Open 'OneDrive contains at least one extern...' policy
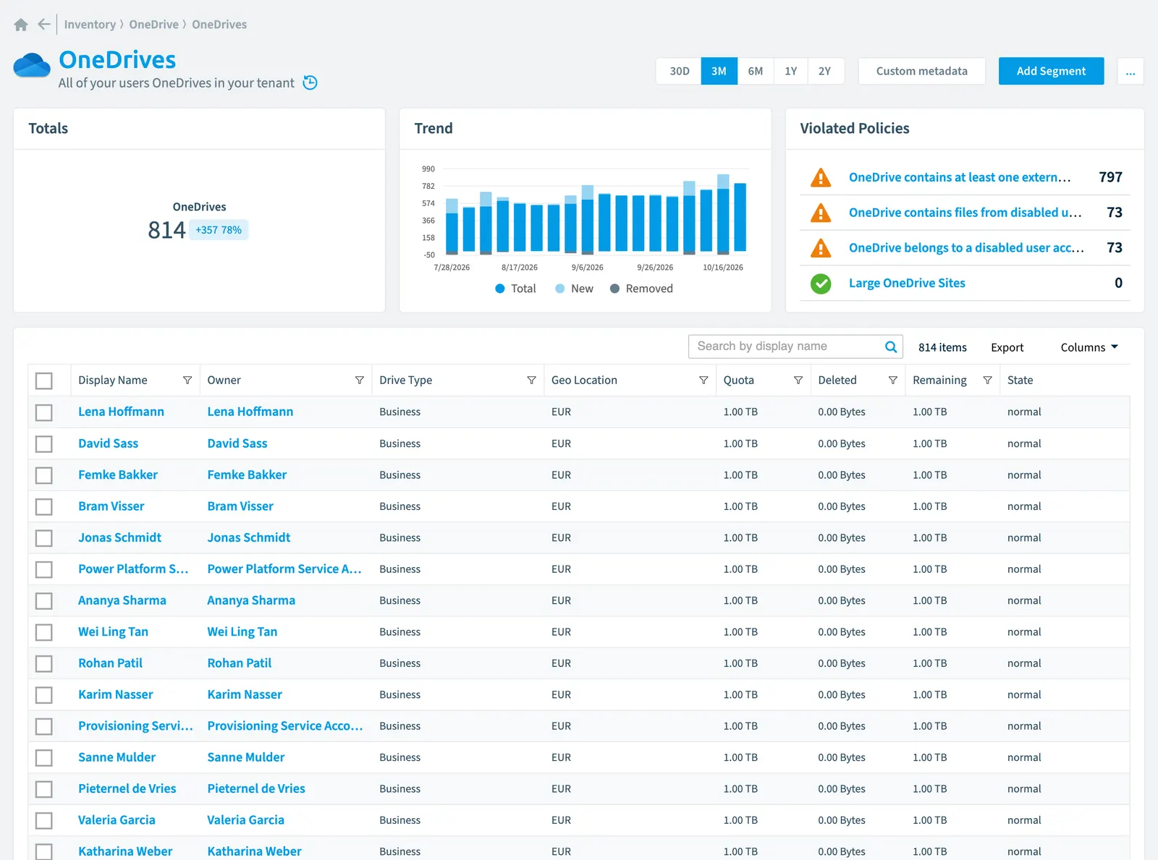 (x=960, y=177)
